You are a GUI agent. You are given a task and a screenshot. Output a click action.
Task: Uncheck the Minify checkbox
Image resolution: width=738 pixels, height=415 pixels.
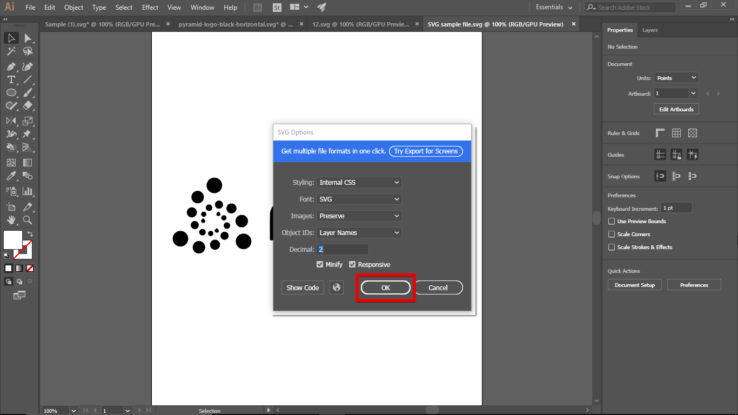[320, 264]
